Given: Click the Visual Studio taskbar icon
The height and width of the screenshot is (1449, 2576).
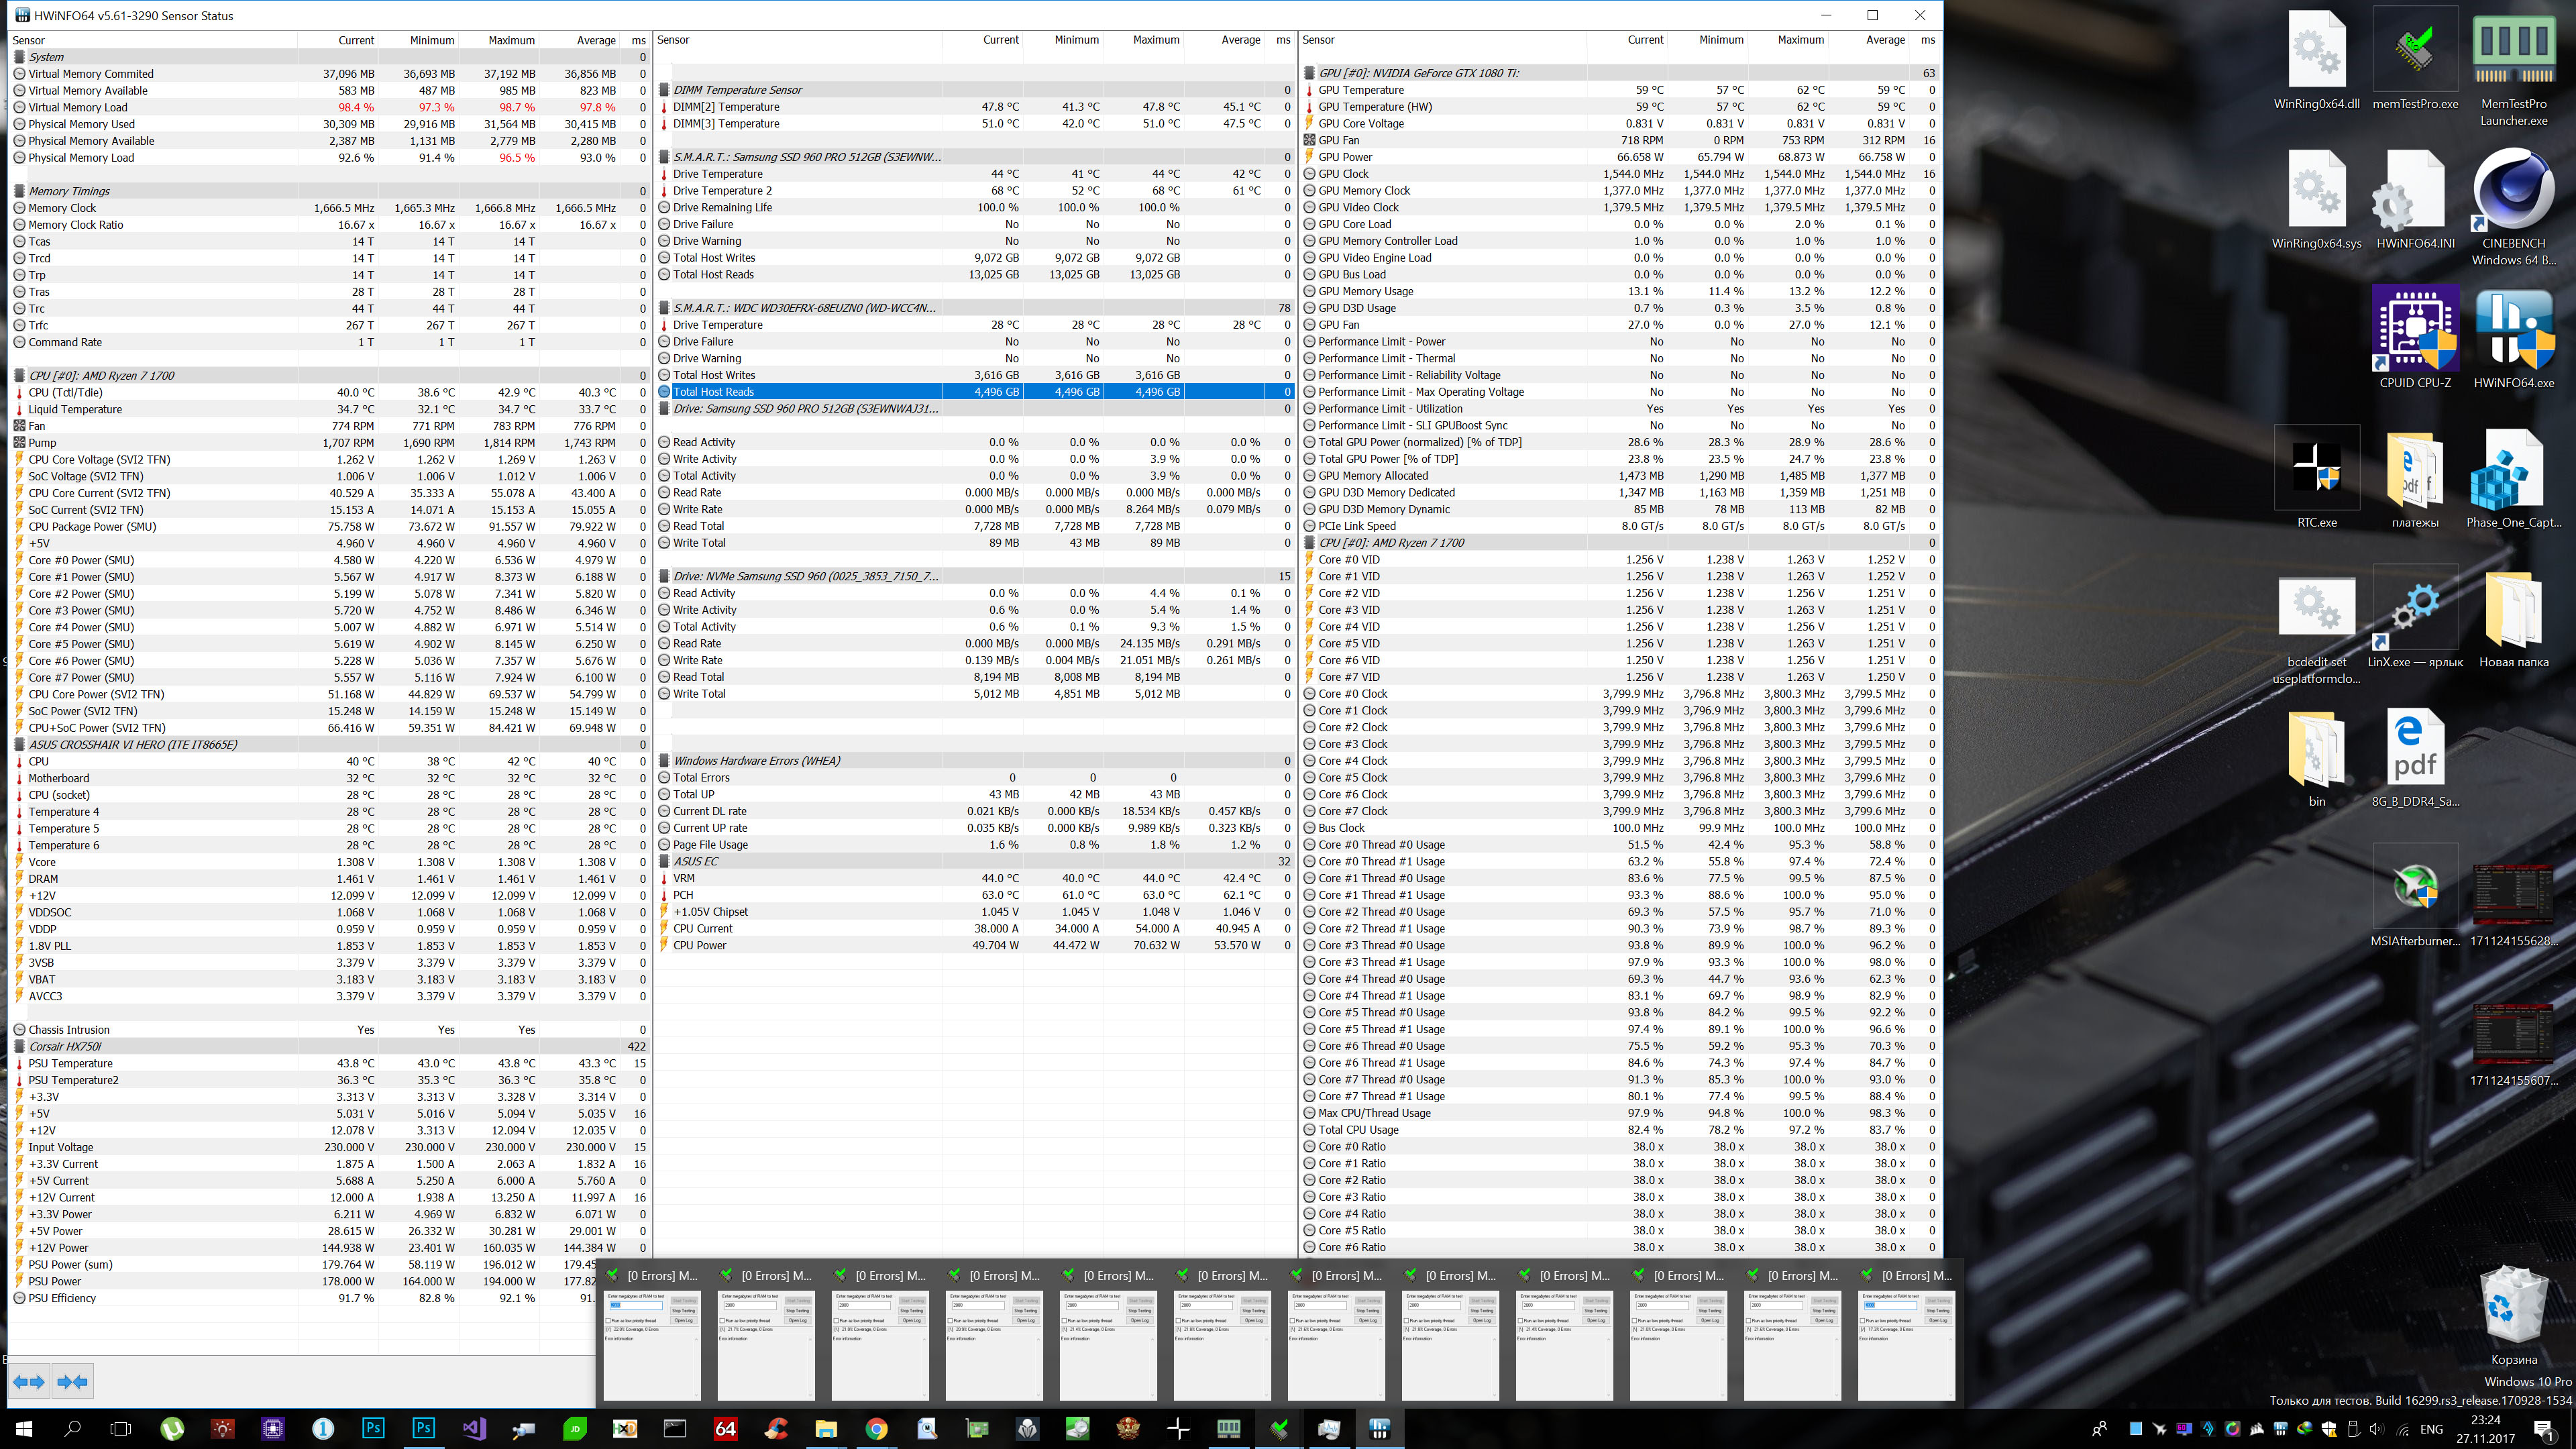Looking at the screenshot, I should pyautogui.click(x=474, y=1428).
